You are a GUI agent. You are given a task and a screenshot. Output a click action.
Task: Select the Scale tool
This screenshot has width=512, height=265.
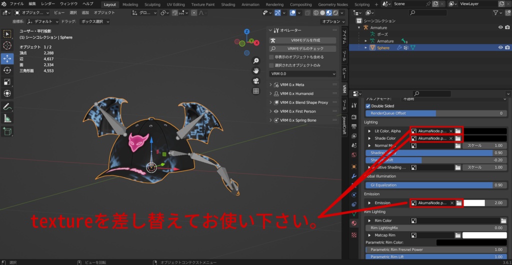[7, 82]
